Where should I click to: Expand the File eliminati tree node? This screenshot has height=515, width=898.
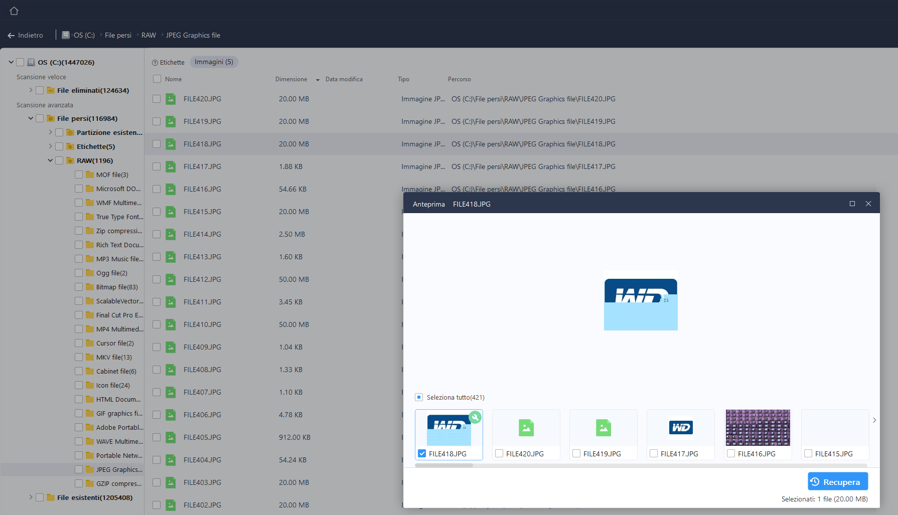31,90
